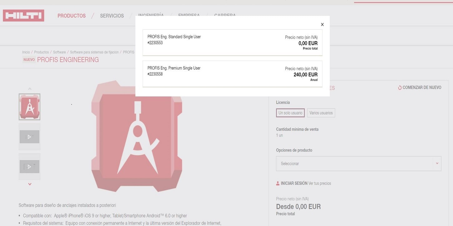Click the Desde 0,00 EUR price
This screenshot has width=453, height=226.
click(298, 207)
